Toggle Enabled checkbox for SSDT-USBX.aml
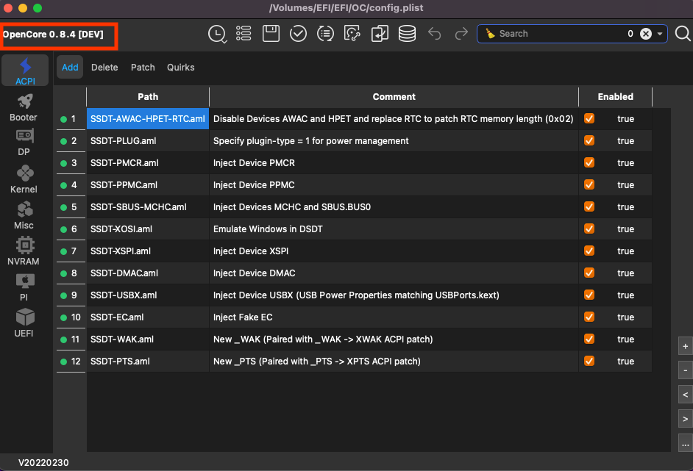The width and height of the screenshot is (693, 471). tap(589, 295)
